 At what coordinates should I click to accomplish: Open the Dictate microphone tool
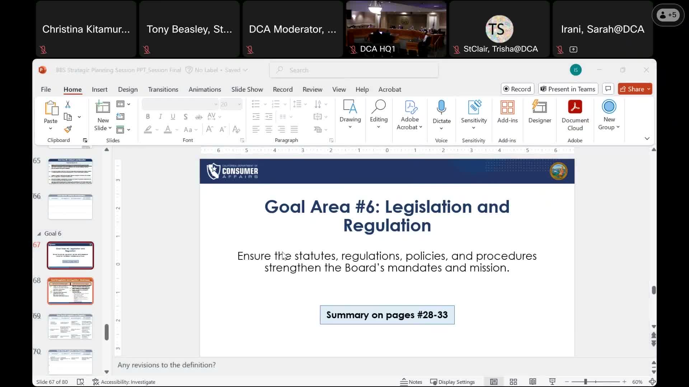click(441, 107)
